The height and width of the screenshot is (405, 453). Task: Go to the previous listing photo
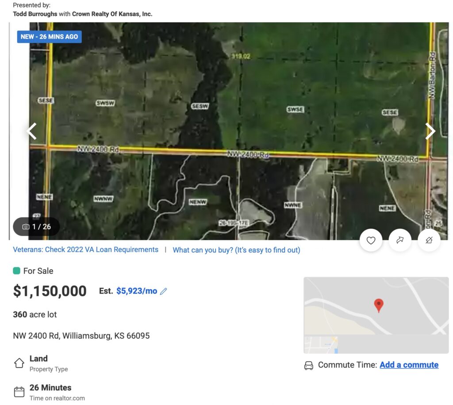click(x=32, y=131)
